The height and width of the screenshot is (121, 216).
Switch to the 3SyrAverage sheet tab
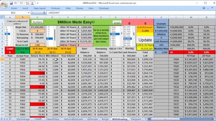coord(23,119)
